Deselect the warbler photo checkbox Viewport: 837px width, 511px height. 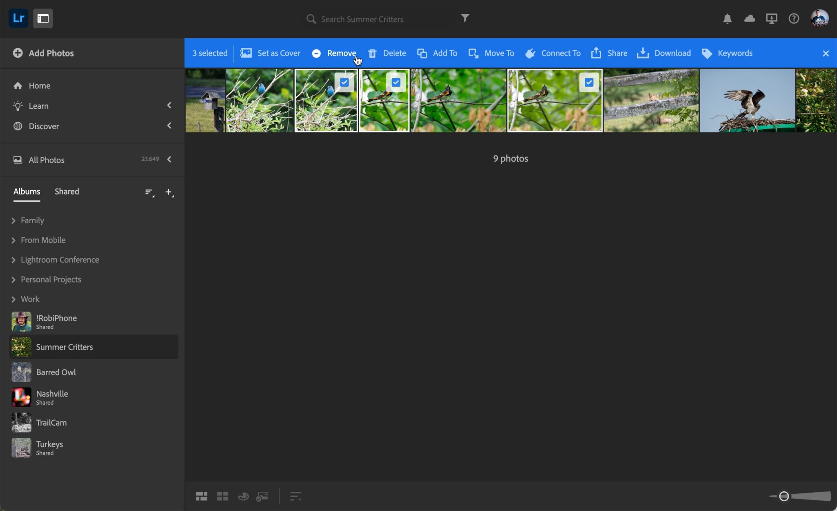(396, 82)
